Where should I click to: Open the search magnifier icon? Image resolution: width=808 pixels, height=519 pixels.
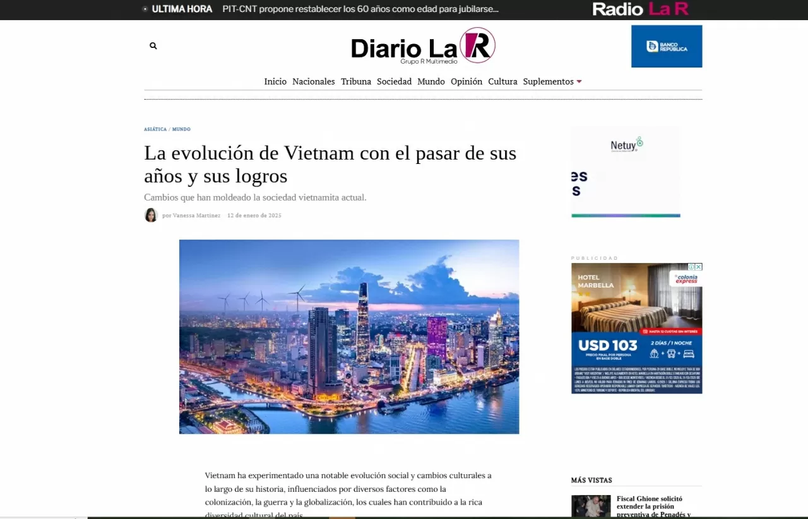(153, 45)
